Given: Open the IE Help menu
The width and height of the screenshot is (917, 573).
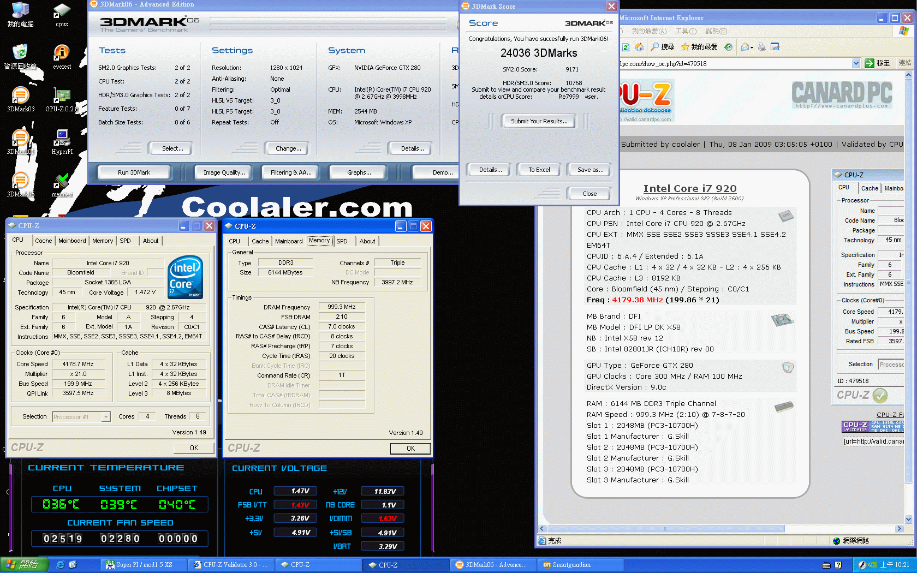Looking at the screenshot, I should 716,31.
